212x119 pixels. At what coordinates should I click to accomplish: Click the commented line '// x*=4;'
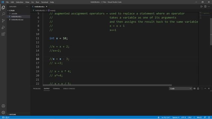(x=56, y=76)
